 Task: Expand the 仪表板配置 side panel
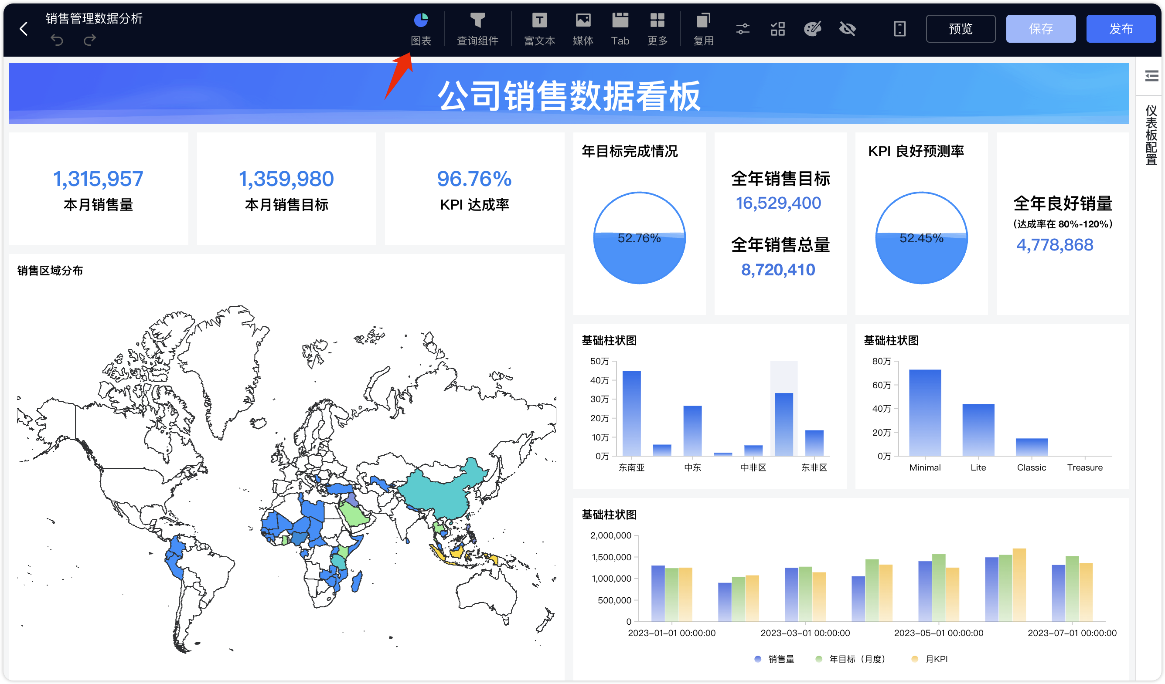(1151, 76)
